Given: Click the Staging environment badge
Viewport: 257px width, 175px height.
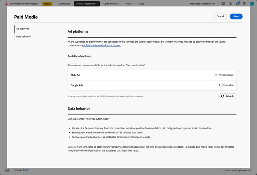Looking at the screenshot, I should 47,4.
